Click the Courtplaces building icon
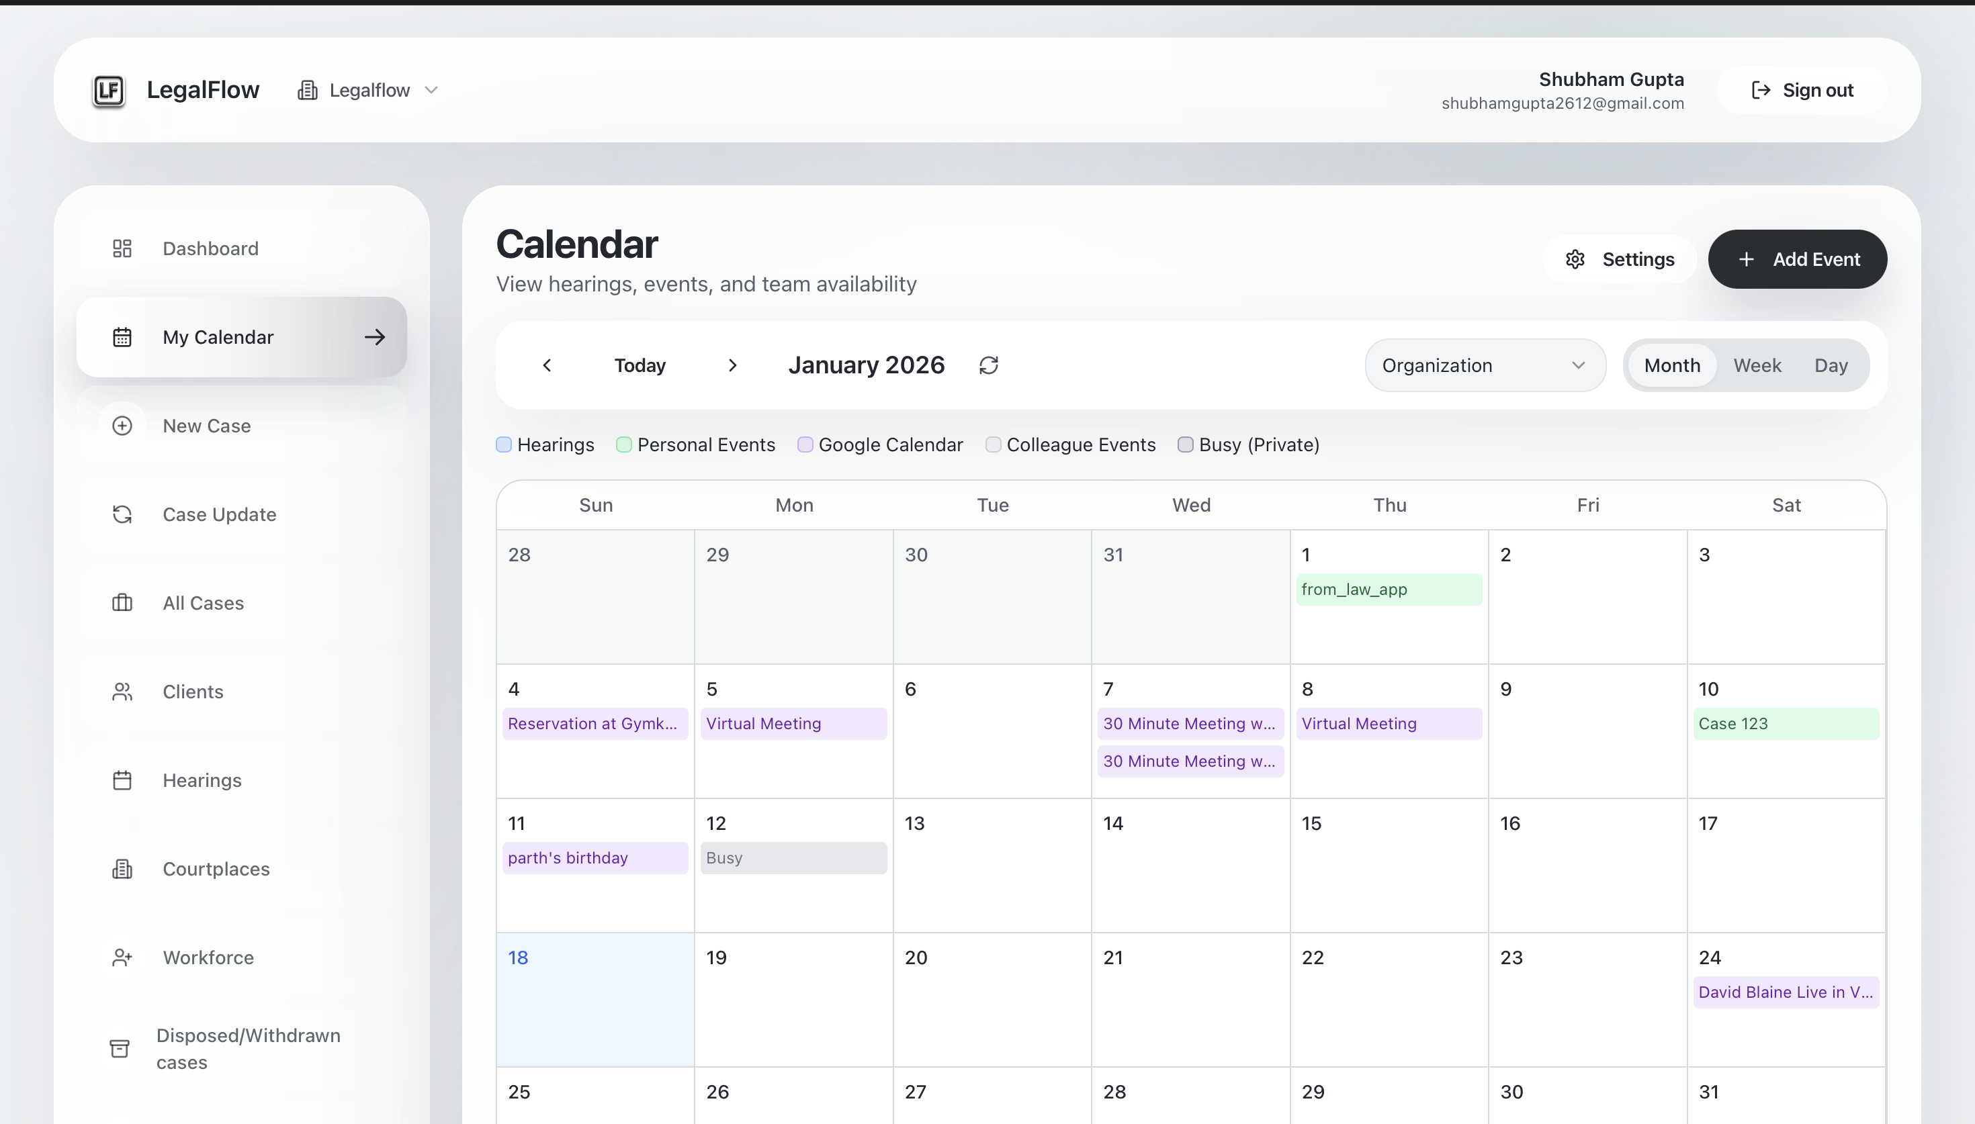 tap(123, 870)
